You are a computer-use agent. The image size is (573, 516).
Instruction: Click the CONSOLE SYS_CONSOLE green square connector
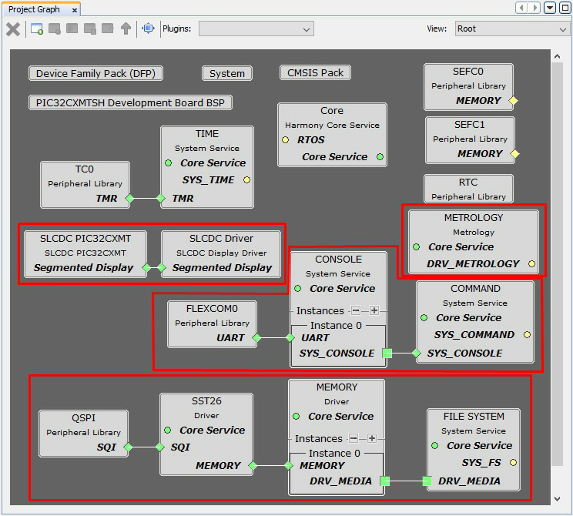click(387, 353)
